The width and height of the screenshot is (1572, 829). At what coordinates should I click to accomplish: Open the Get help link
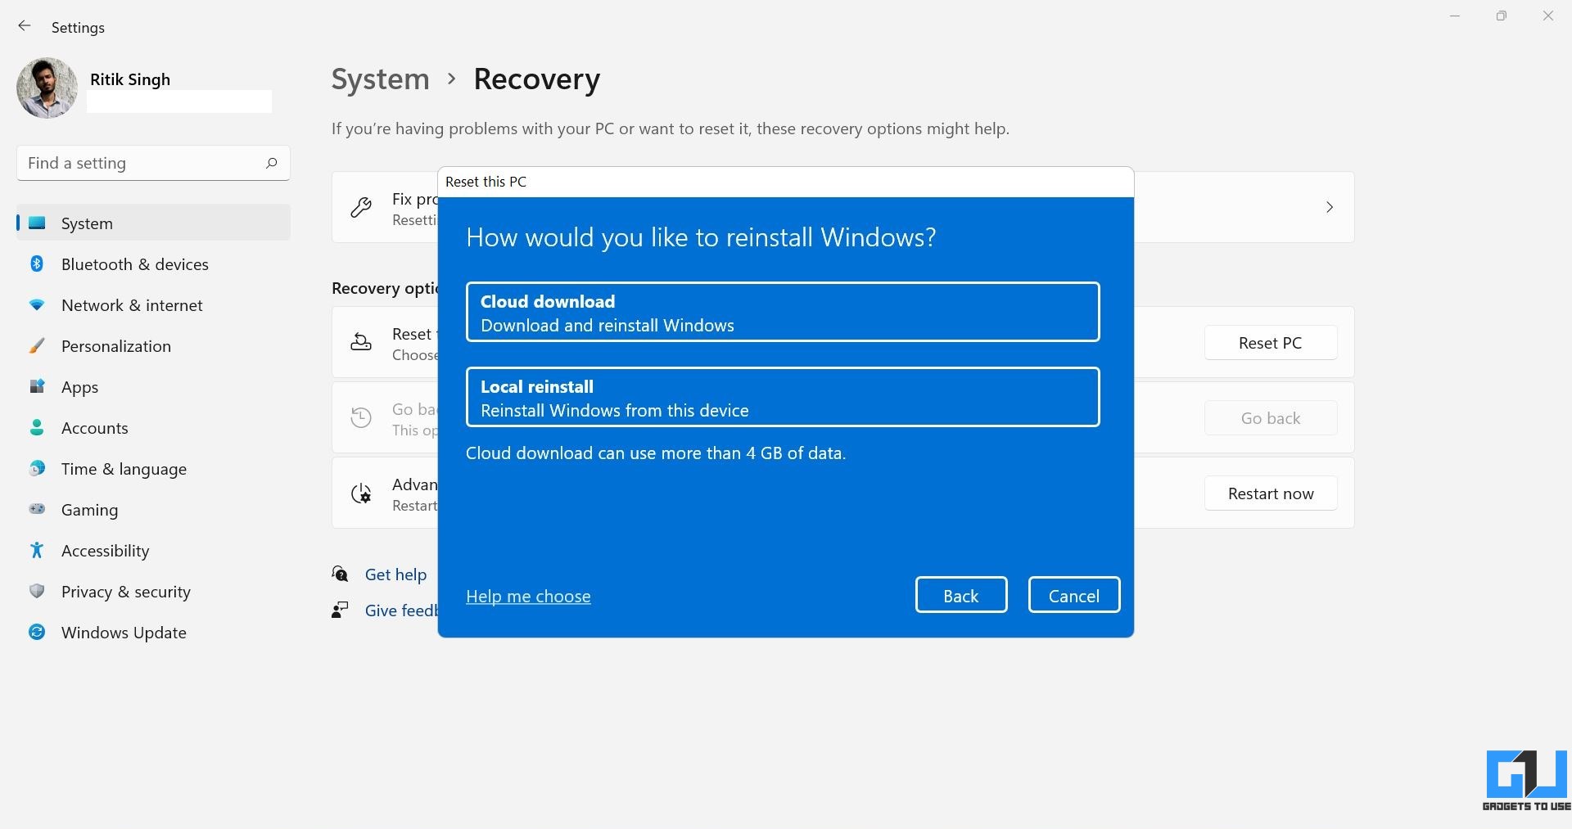pyautogui.click(x=395, y=574)
